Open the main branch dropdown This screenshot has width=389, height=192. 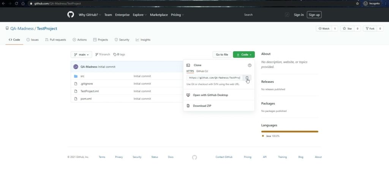[x=81, y=55]
